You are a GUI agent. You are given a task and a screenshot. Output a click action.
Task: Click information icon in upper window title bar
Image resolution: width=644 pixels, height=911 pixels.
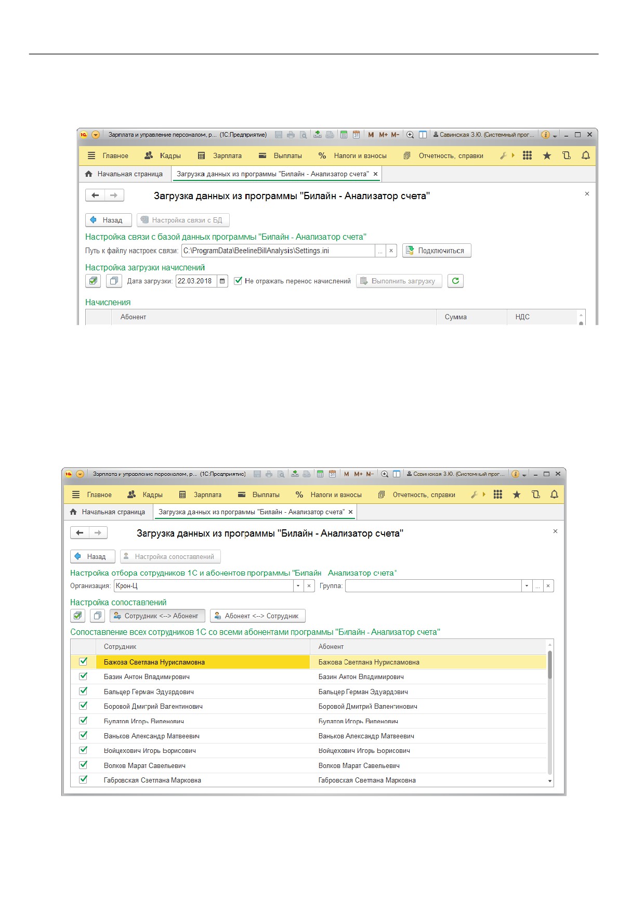click(x=545, y=135)
